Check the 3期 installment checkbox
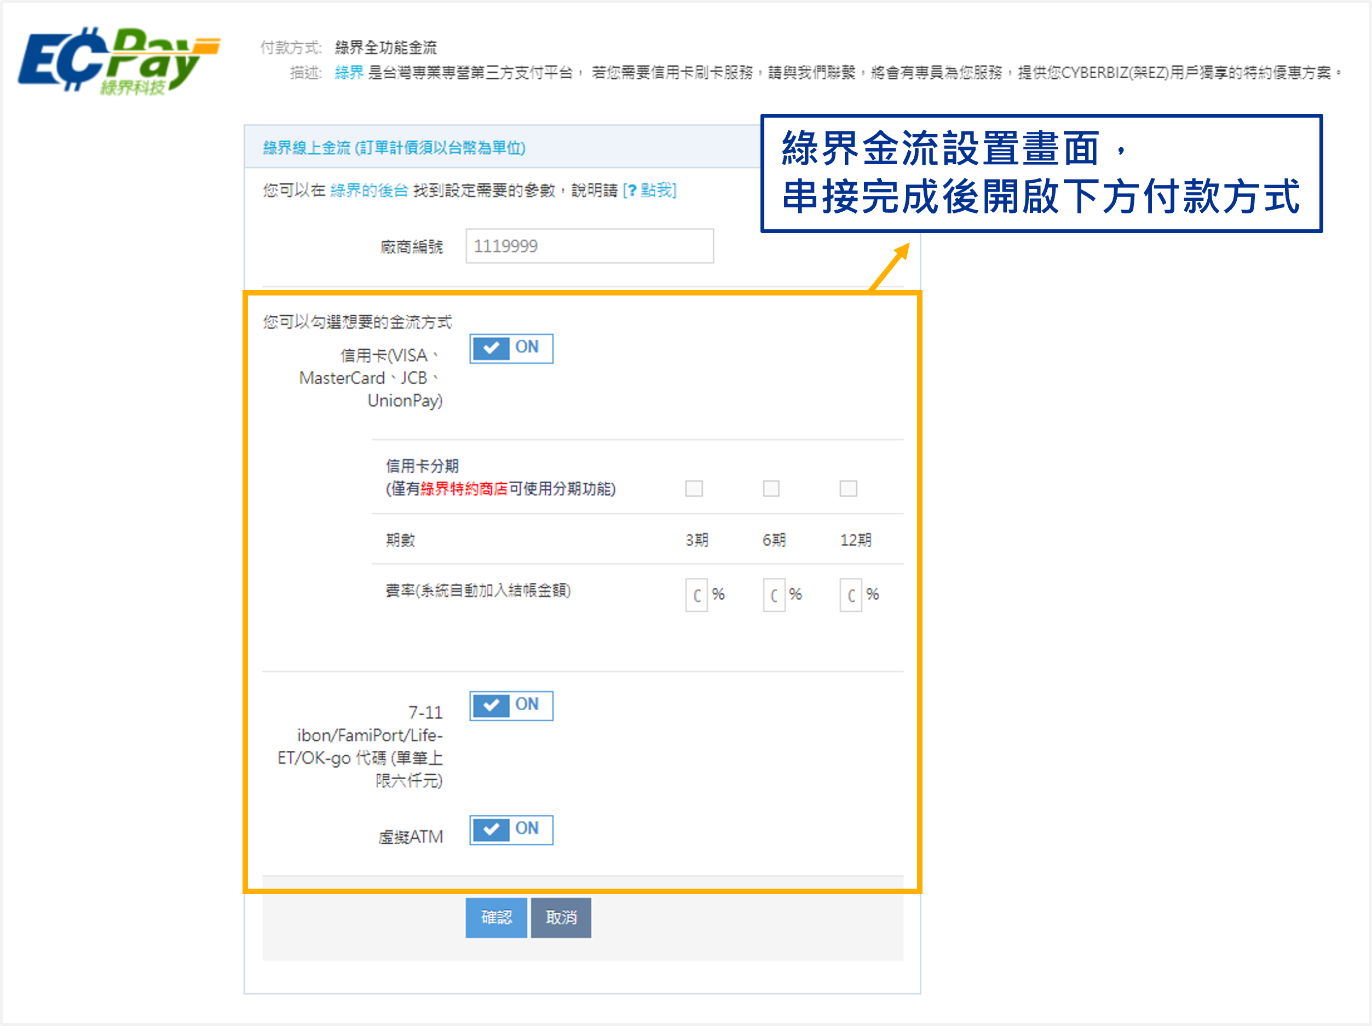The width and height of the screenshot is (1372, 1026). [x=694, y=489]
